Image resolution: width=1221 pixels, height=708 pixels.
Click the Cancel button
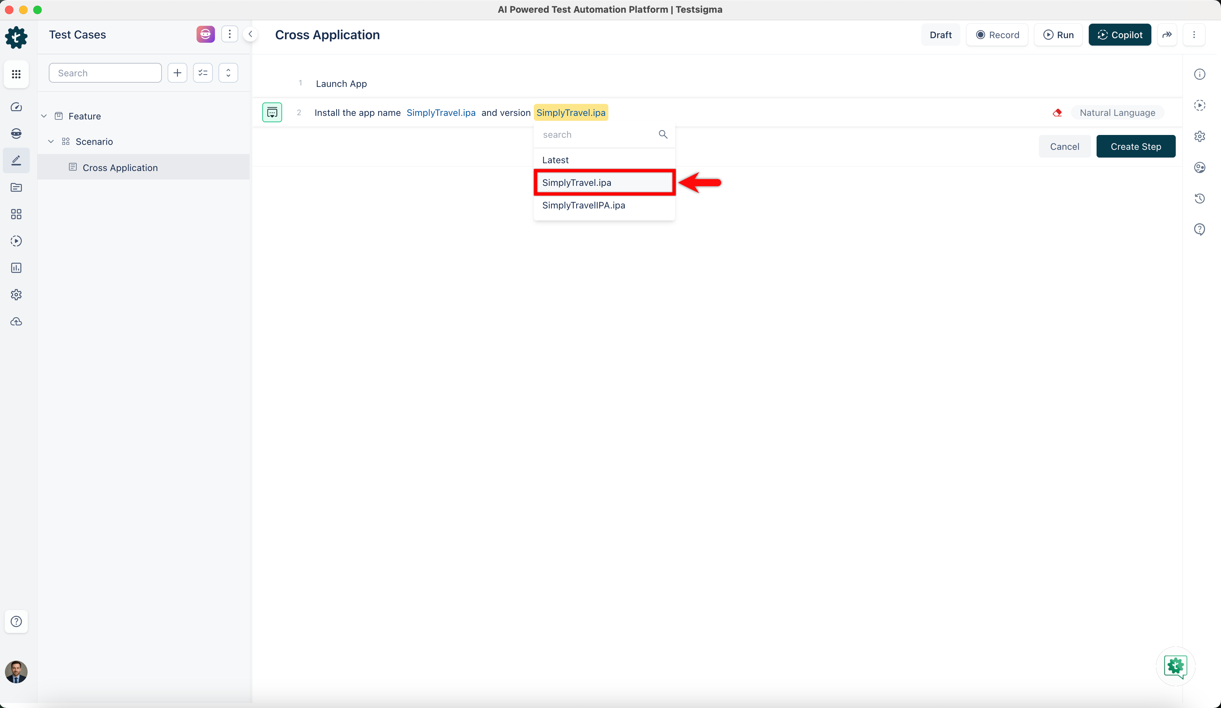pos(1064,147)
